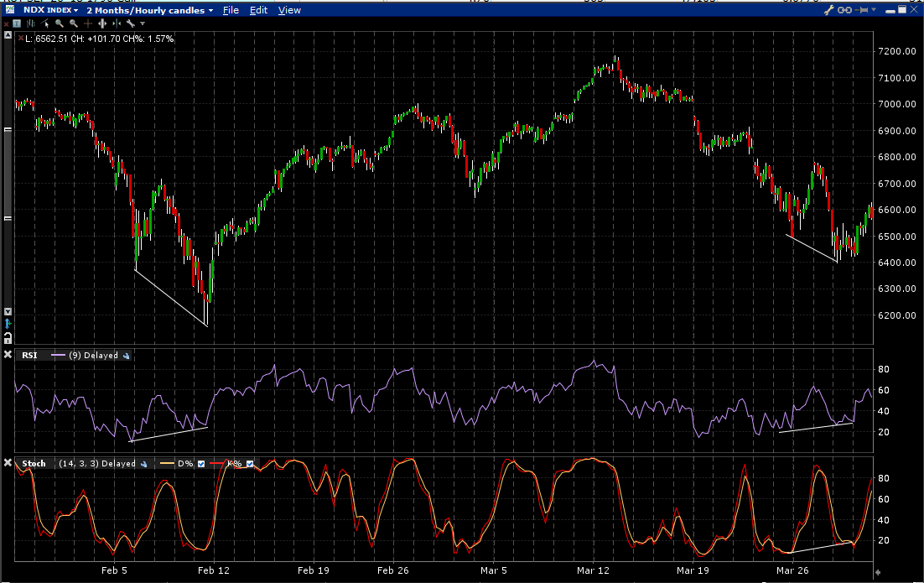Click the (9) Delayed RSI parameters text
The height and width of the screenshot is (583, 924).
(x=93, y=355)
